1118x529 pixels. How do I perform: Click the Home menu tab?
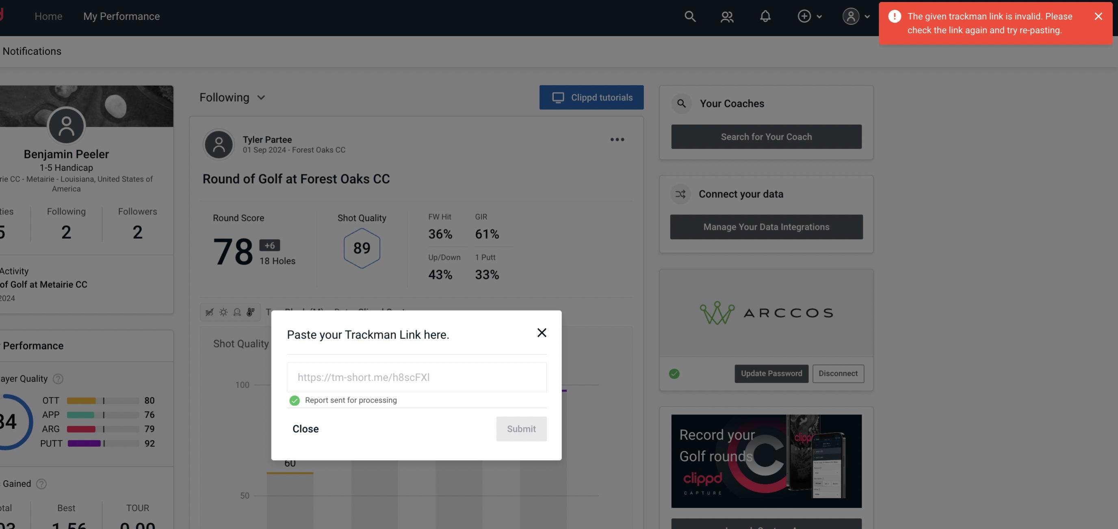48,16
